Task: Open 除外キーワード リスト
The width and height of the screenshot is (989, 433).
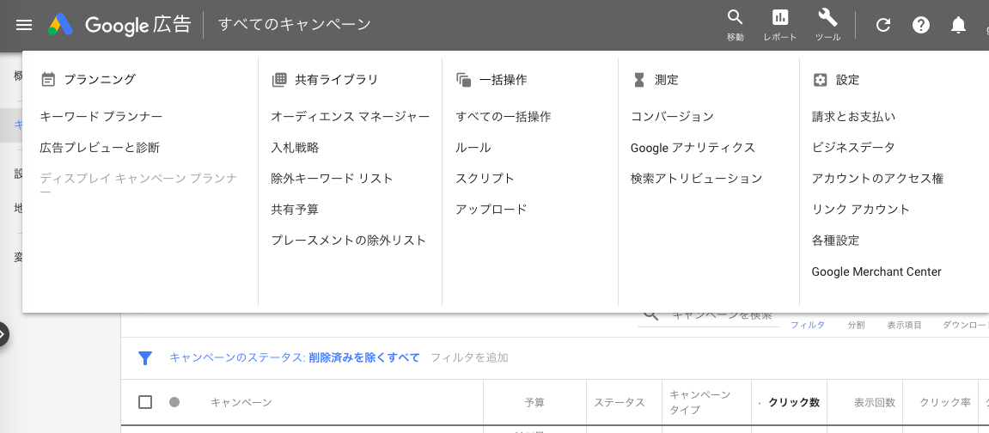Action: click(x=332, y=179)
